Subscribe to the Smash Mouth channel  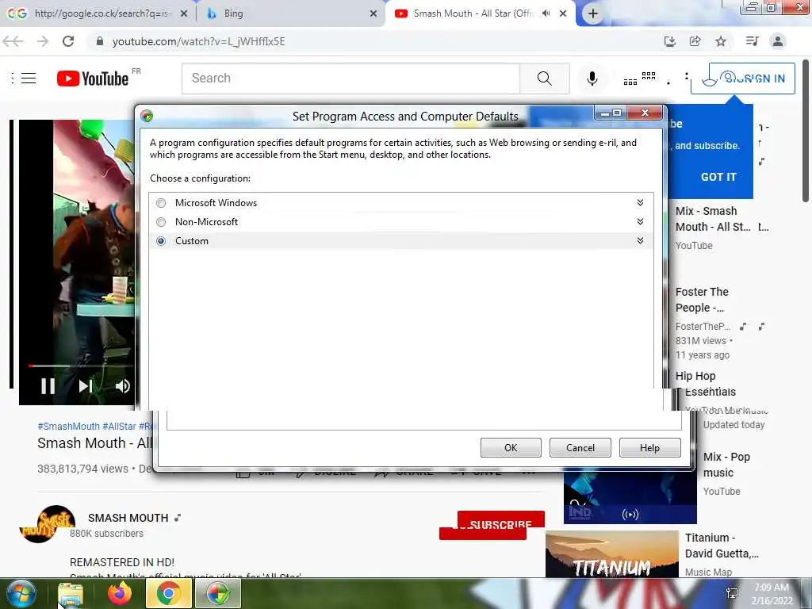tap(492, 525)
